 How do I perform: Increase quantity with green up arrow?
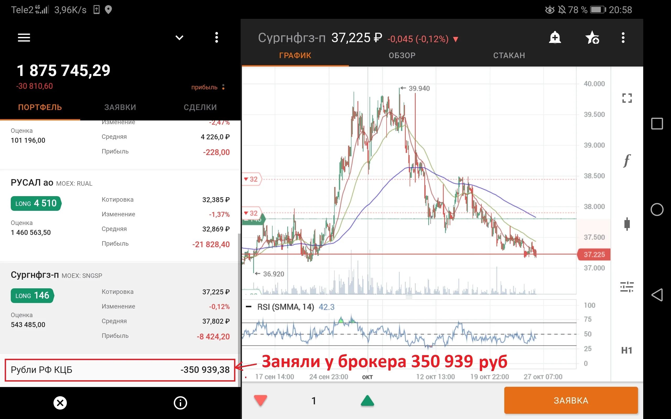coord(367,401)
